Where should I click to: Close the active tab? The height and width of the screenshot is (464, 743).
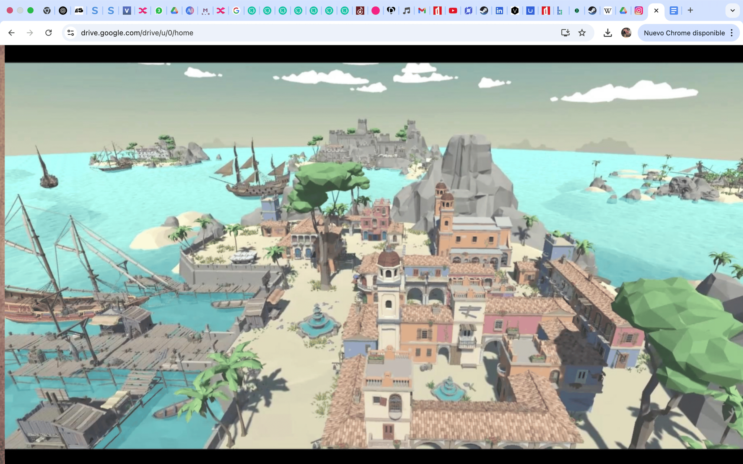coord(656,11)
